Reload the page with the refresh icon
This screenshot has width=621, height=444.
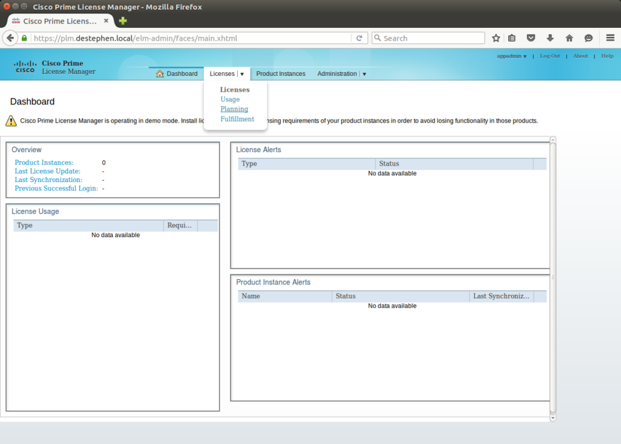point(359,38)
